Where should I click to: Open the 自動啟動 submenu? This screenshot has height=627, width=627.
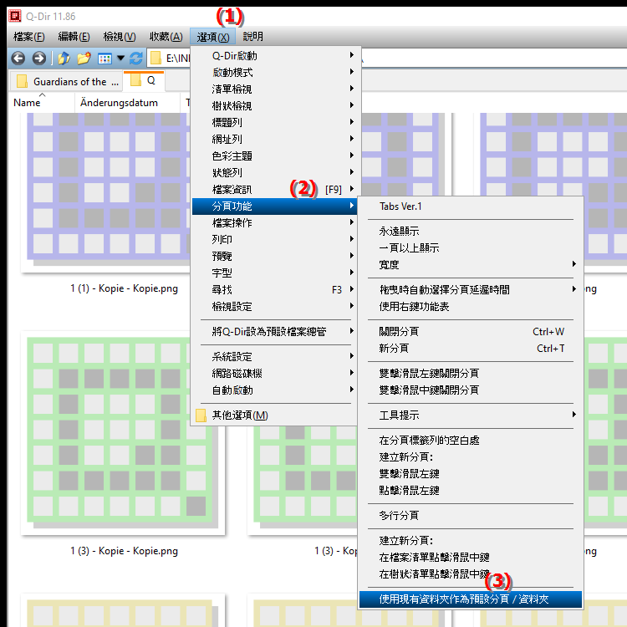pyautogui.click(x=276, y=390)
